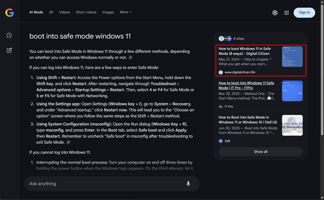
Task: Click source link icon after first paragraph
Action: [x=130, y=58]
